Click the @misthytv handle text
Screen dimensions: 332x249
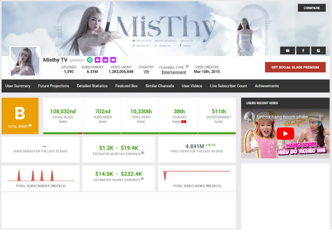click(x=77, y=60)
